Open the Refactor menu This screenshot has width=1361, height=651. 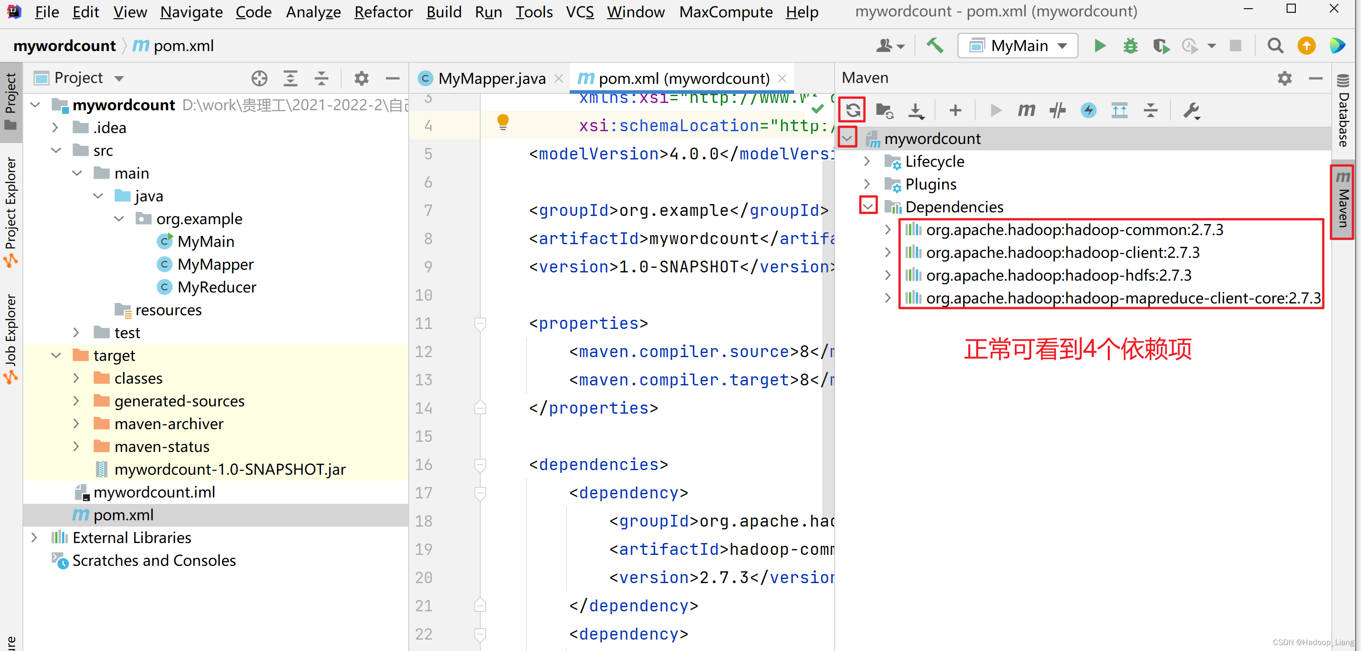pos(383,11)
